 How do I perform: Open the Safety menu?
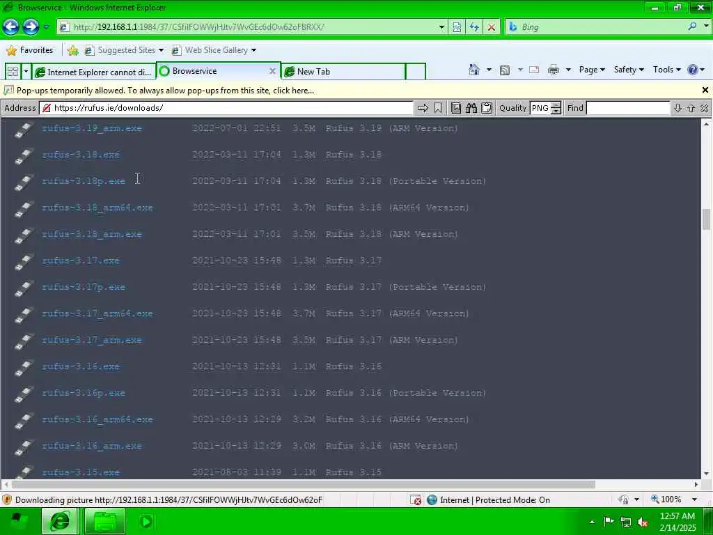629,70
